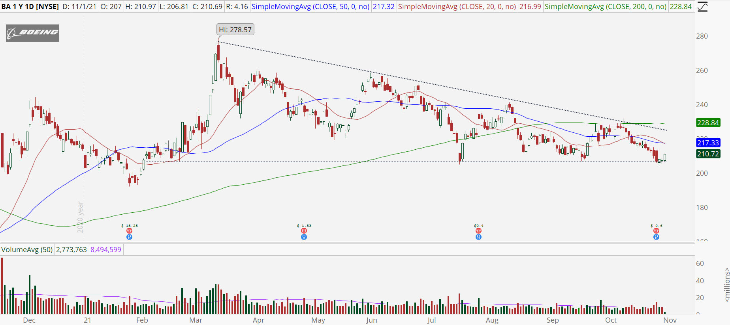Click the $0.4 earnings estimate label
The width and height of the screenshot is (730, 325).
479,226
